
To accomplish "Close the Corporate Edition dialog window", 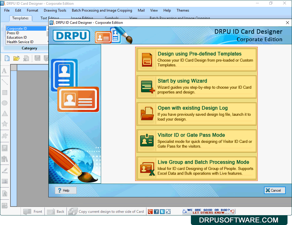I will tap(287, 23).
